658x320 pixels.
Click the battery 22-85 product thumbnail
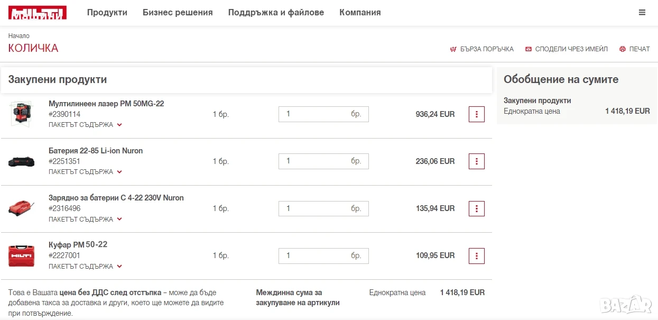(21, 161)
